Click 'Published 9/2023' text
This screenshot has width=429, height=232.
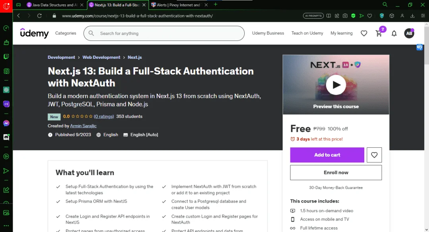[x=73, y=135]
